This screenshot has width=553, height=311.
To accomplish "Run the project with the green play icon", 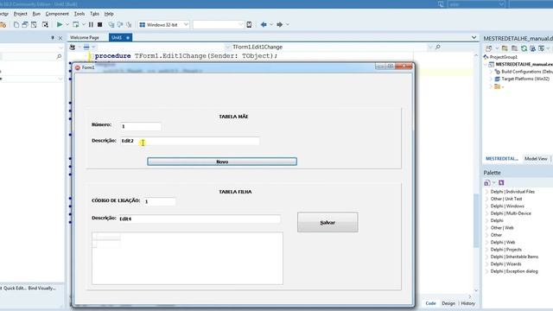I will click(x=60, y=24).
